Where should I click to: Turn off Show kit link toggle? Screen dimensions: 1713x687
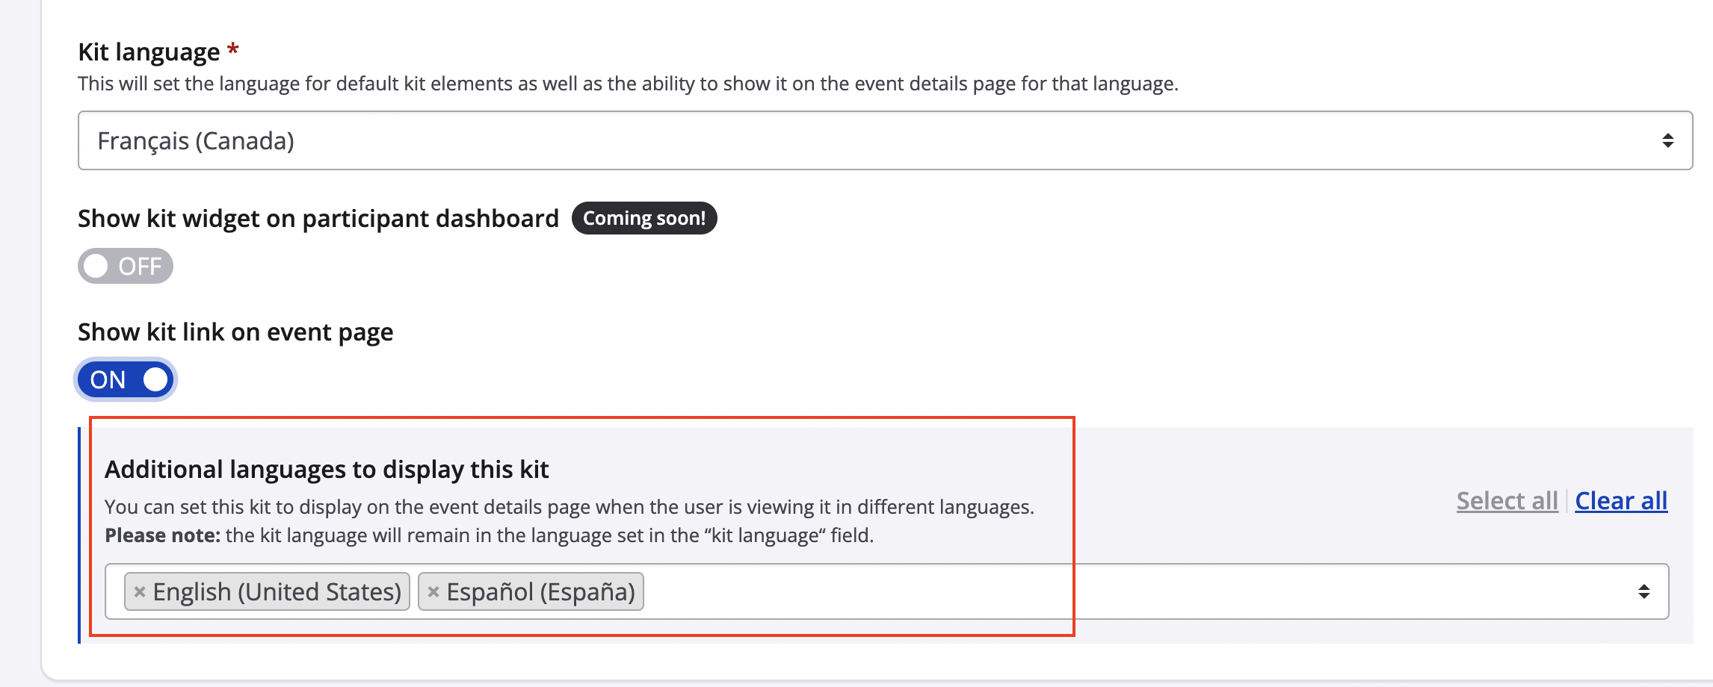pyautogui.click(x=126, y=380)
